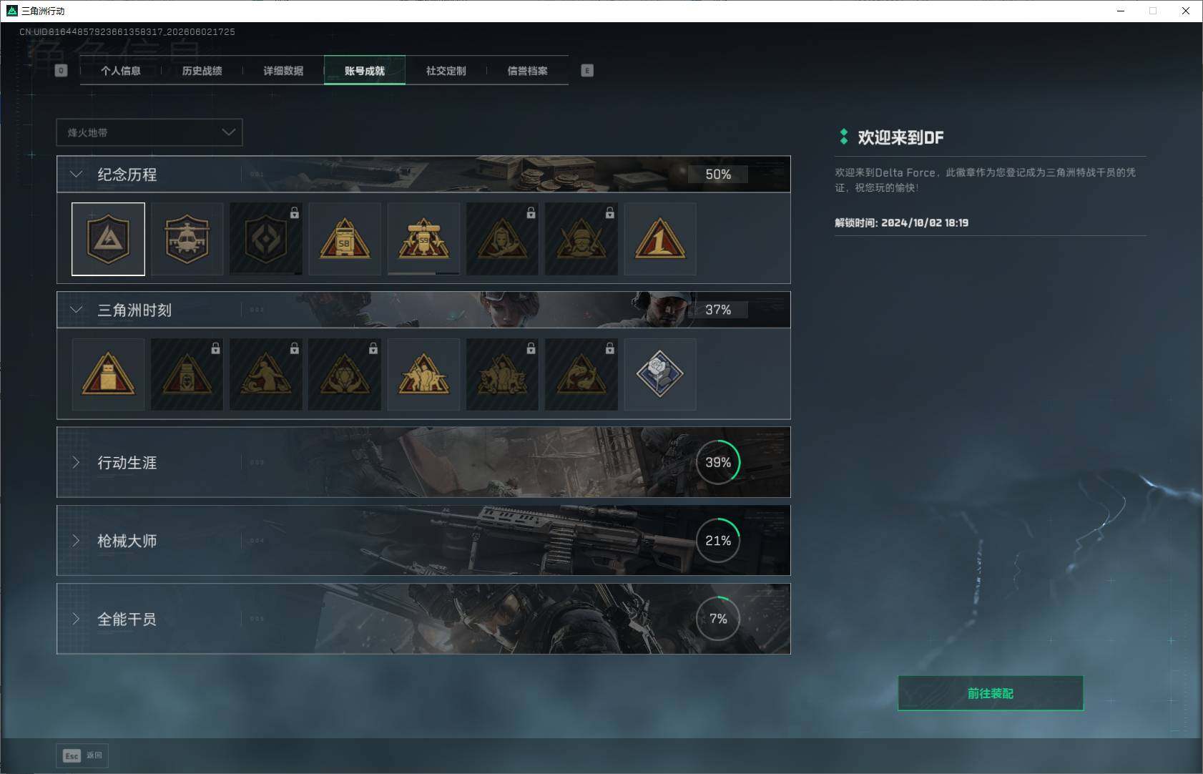This screenshot has width=1203, height=774.
Task: Minimize the 三角洲行动 window
Action: pos(1121,11)
